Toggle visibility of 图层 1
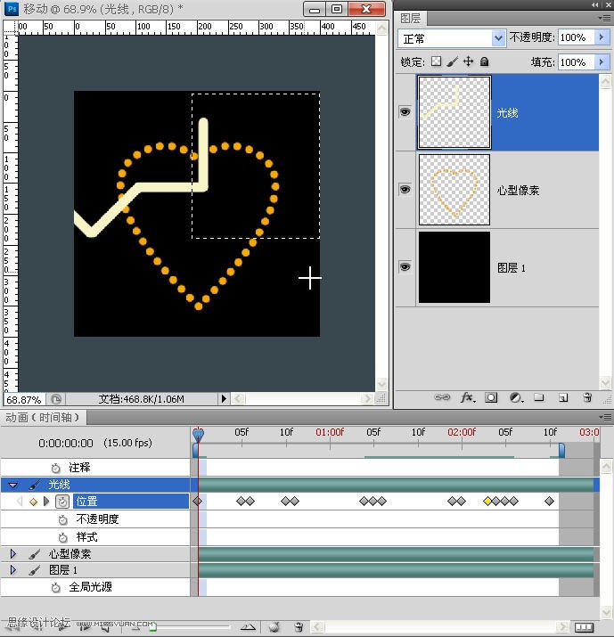The height and width of the screenshot is (637, 614). [x=405, y=267]
